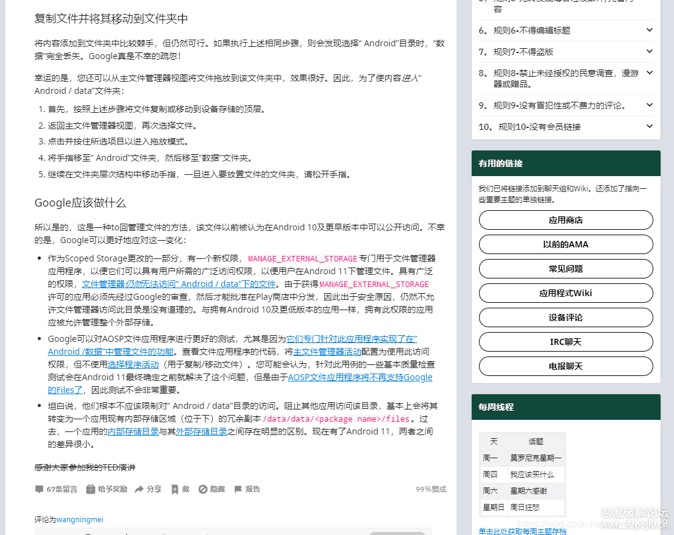The height and width of the screenshot is (535, 674).
Task: Click the 周一 day cell
Action: point(494,458)
